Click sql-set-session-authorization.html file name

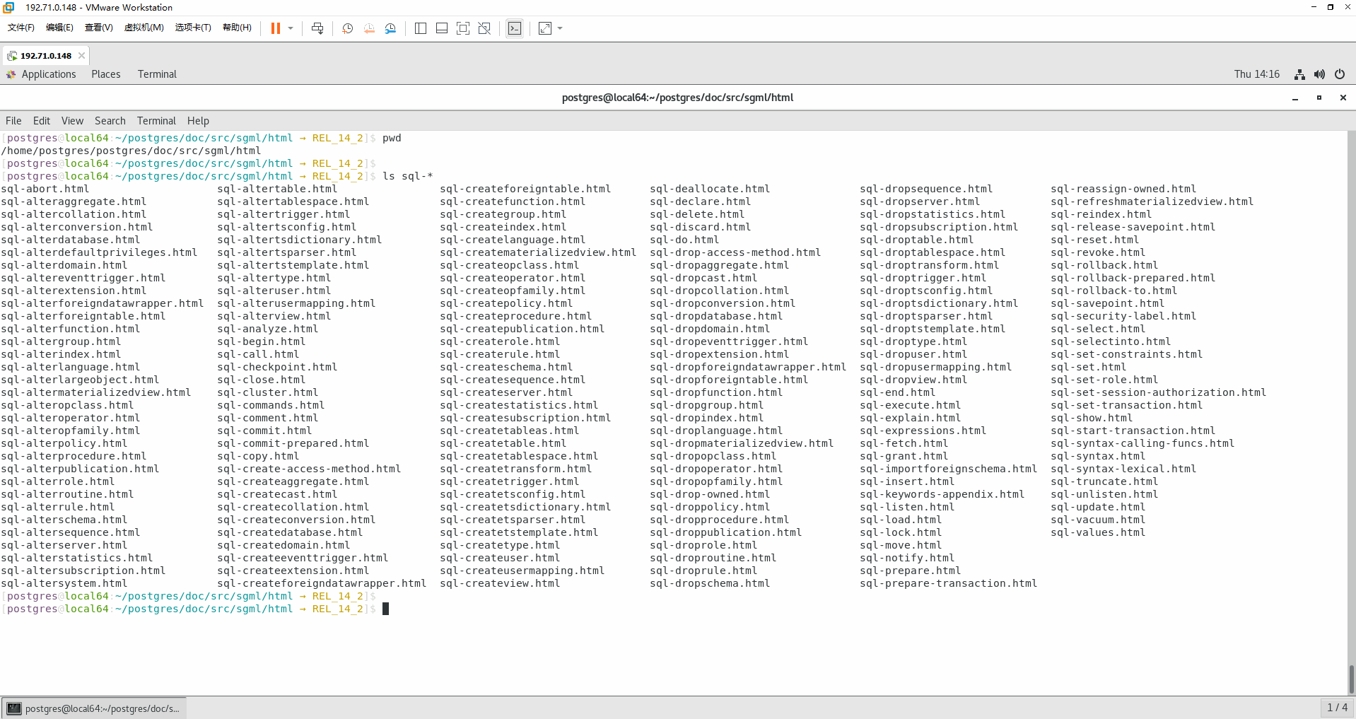[1158, 392]
